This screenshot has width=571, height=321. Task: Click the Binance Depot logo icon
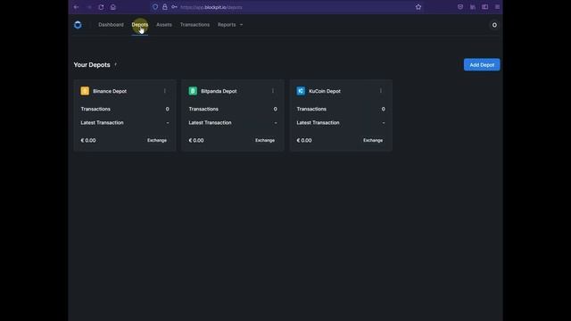click(x=85, y=91)
